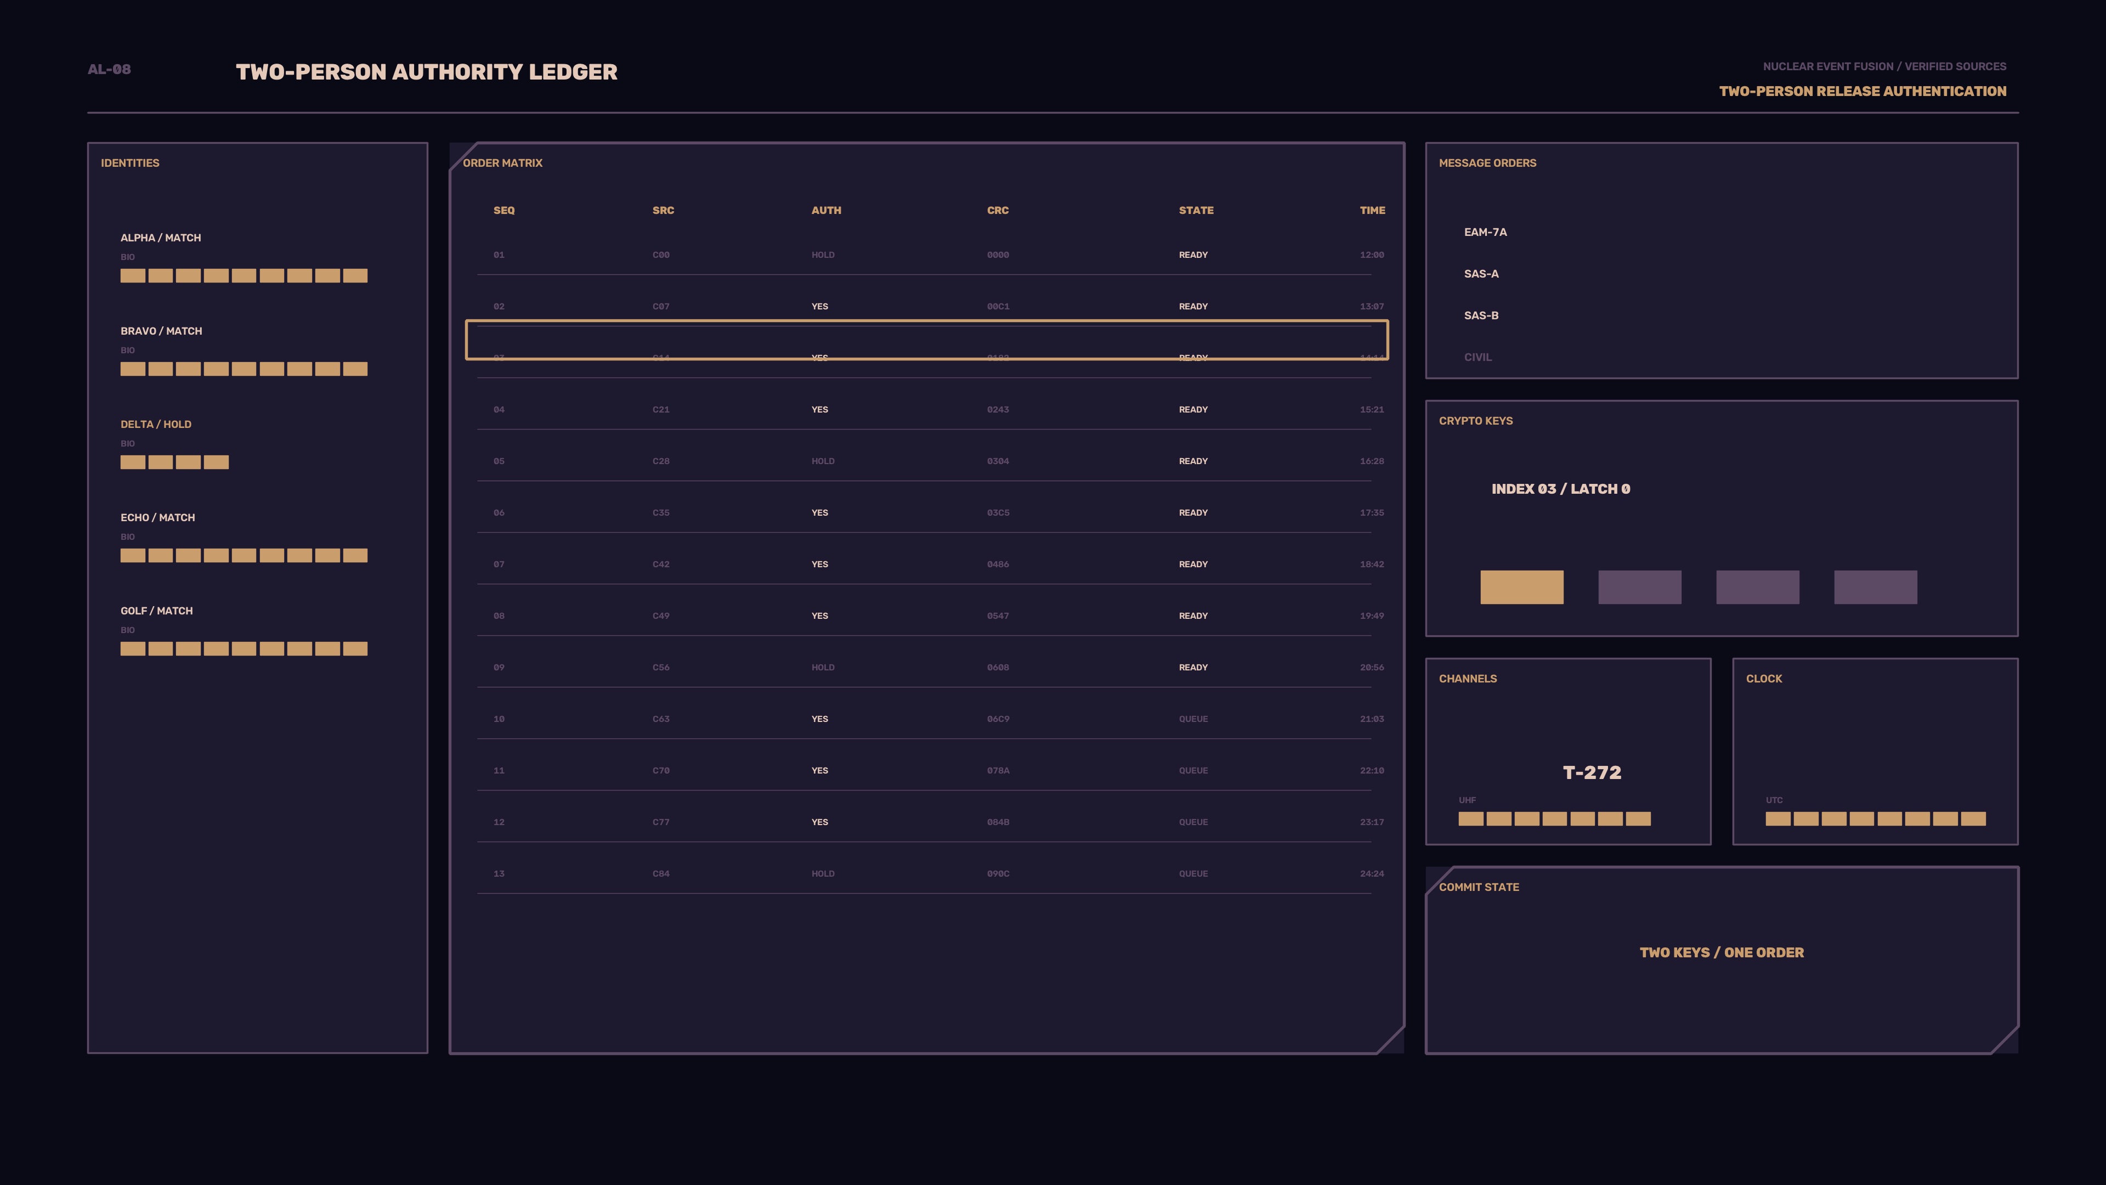Click CRC value 090C
2106x1185 pixels.
point(998,873)
